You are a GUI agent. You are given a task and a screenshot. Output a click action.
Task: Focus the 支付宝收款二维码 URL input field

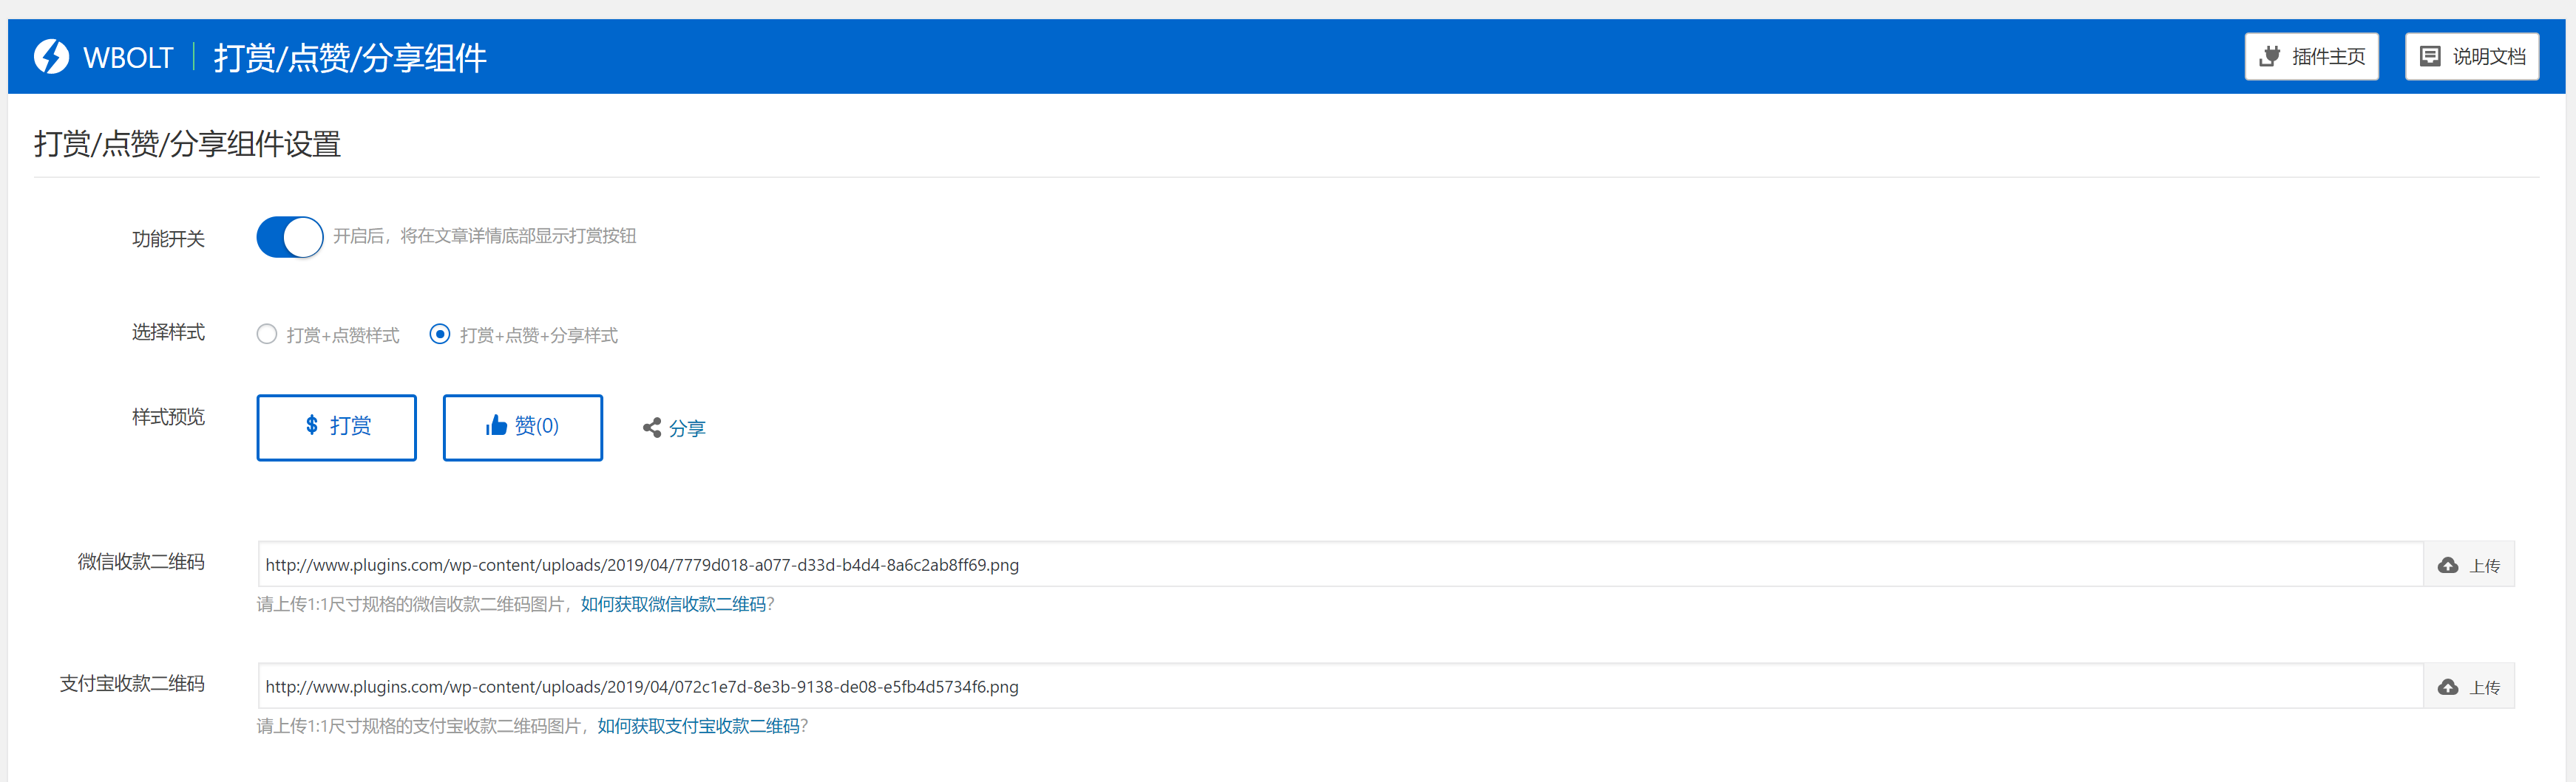1340,687
